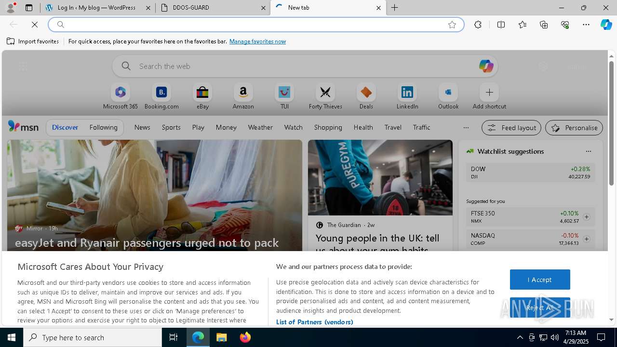Open Forty Thieves game shortcut

(x=325, y=97)
